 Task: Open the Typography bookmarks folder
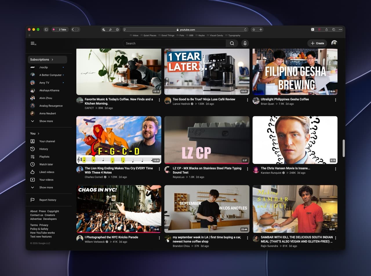[233, 35]
